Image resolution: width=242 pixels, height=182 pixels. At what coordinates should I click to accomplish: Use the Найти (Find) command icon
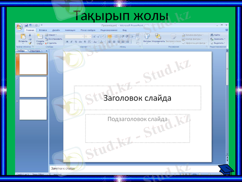pos(216,35)
